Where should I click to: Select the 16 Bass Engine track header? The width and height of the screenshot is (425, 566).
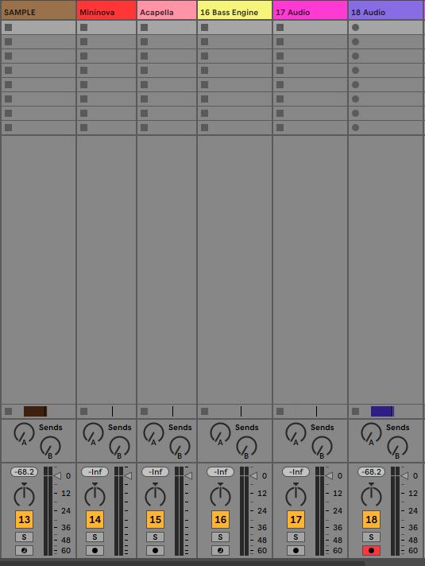click(x=234, y=12)
